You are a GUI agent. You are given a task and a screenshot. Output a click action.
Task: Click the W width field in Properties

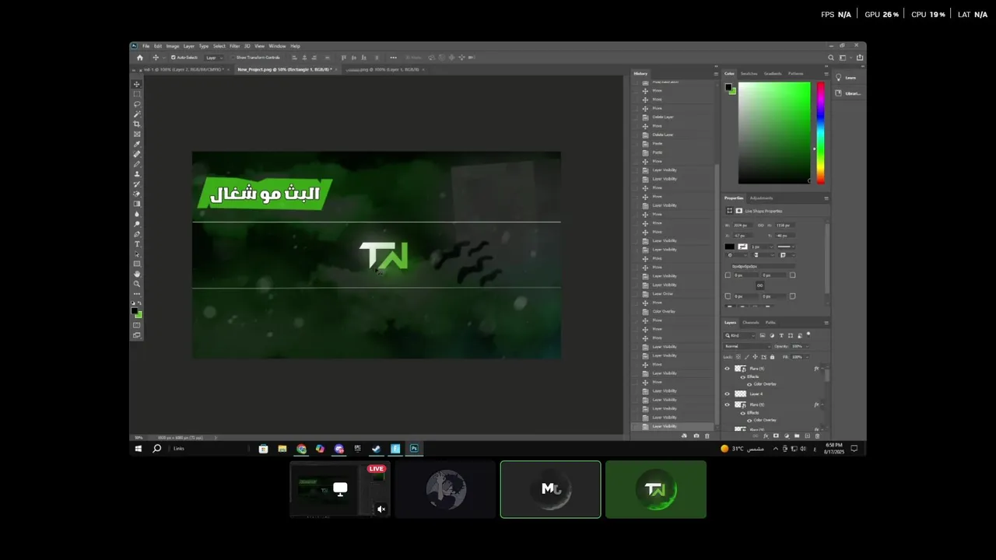pos(742,226)
